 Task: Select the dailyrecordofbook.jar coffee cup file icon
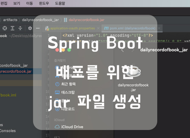[133, 72]
